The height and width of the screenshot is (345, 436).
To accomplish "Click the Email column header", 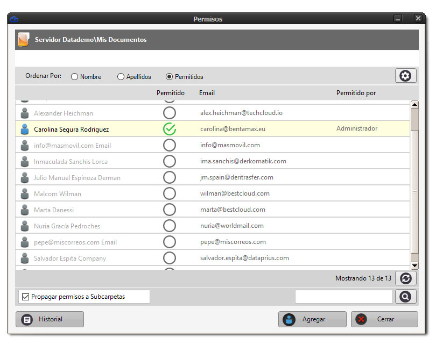I will tap(207, 93).
